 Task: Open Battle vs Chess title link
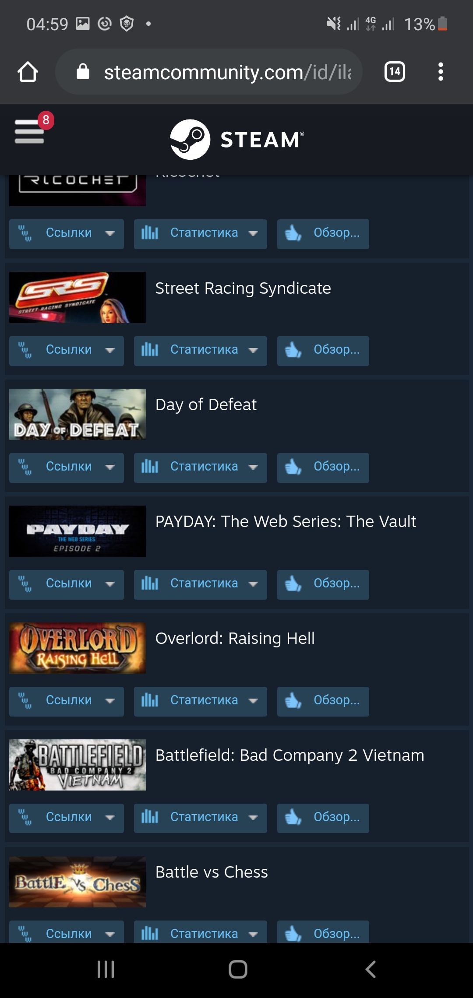(212, 872)
